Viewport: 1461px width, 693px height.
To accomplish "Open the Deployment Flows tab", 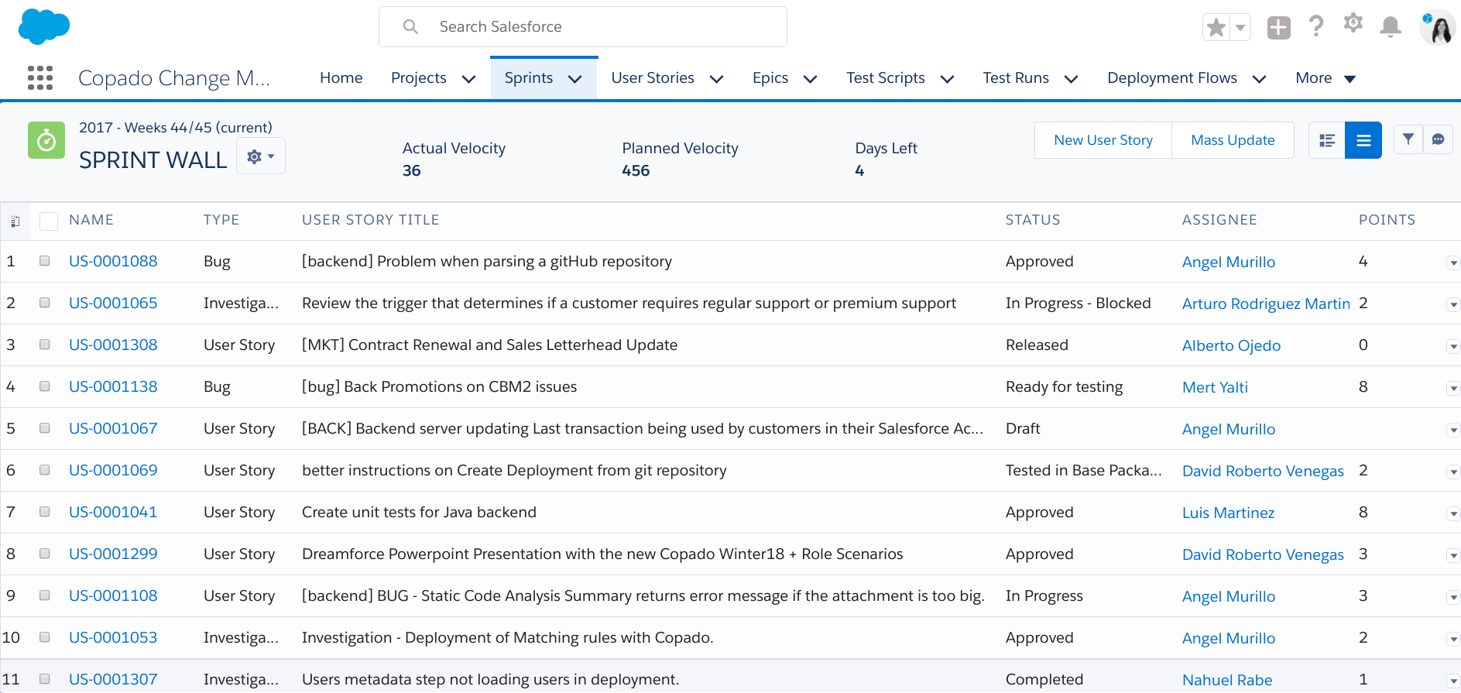I will click(x=1172, y=77).
